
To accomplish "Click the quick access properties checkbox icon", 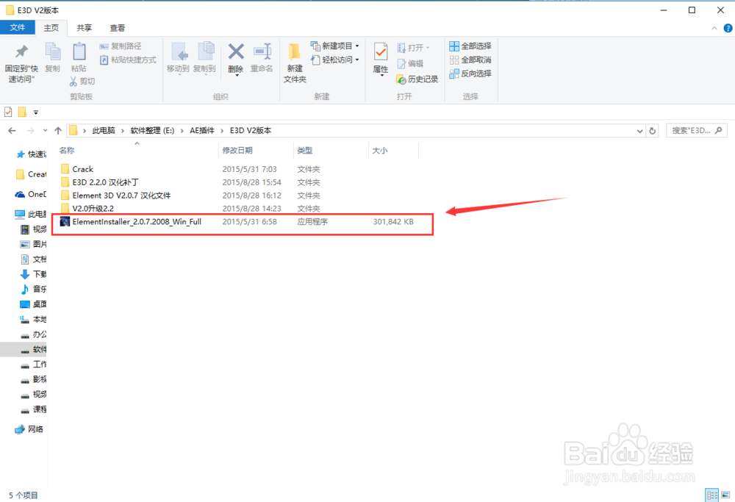I will pyautogui.click(x=8, y=112).
